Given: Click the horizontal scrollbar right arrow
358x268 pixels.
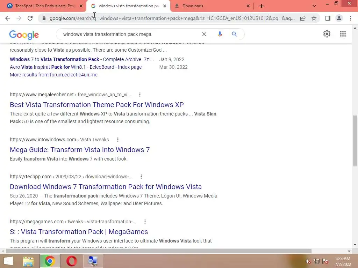Looking at the screenshot, I should point(349,251).
